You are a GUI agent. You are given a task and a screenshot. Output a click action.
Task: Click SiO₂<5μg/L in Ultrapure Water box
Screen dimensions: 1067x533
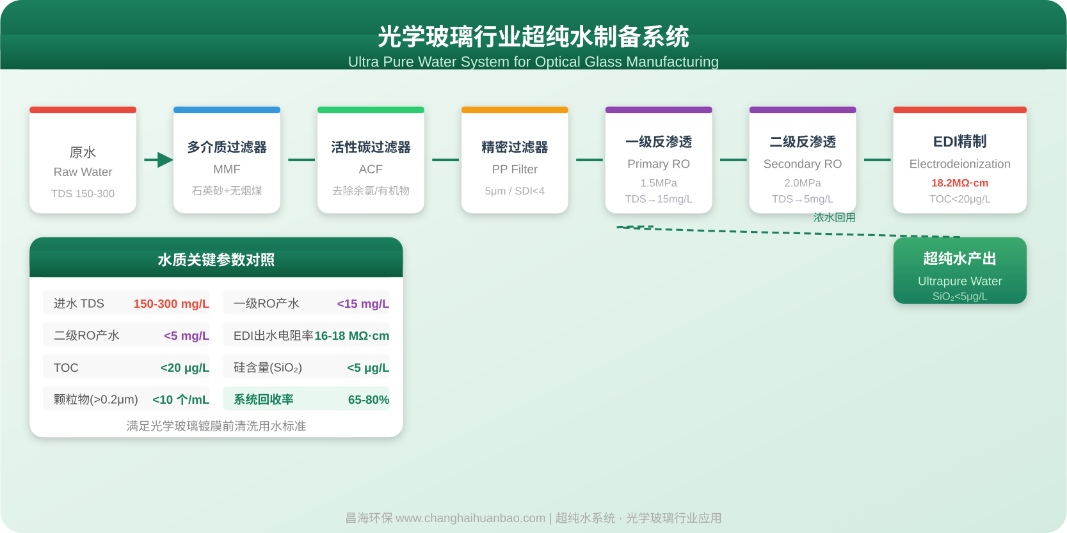(959, 296)
